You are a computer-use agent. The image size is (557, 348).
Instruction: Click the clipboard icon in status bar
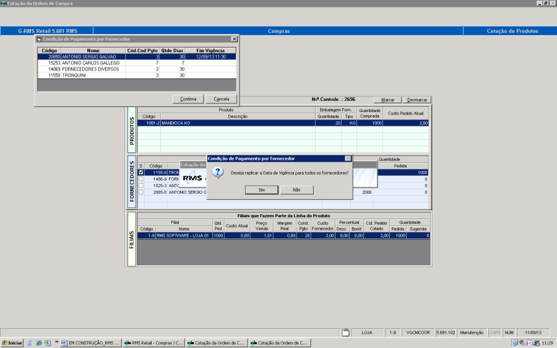pos(345,333)
